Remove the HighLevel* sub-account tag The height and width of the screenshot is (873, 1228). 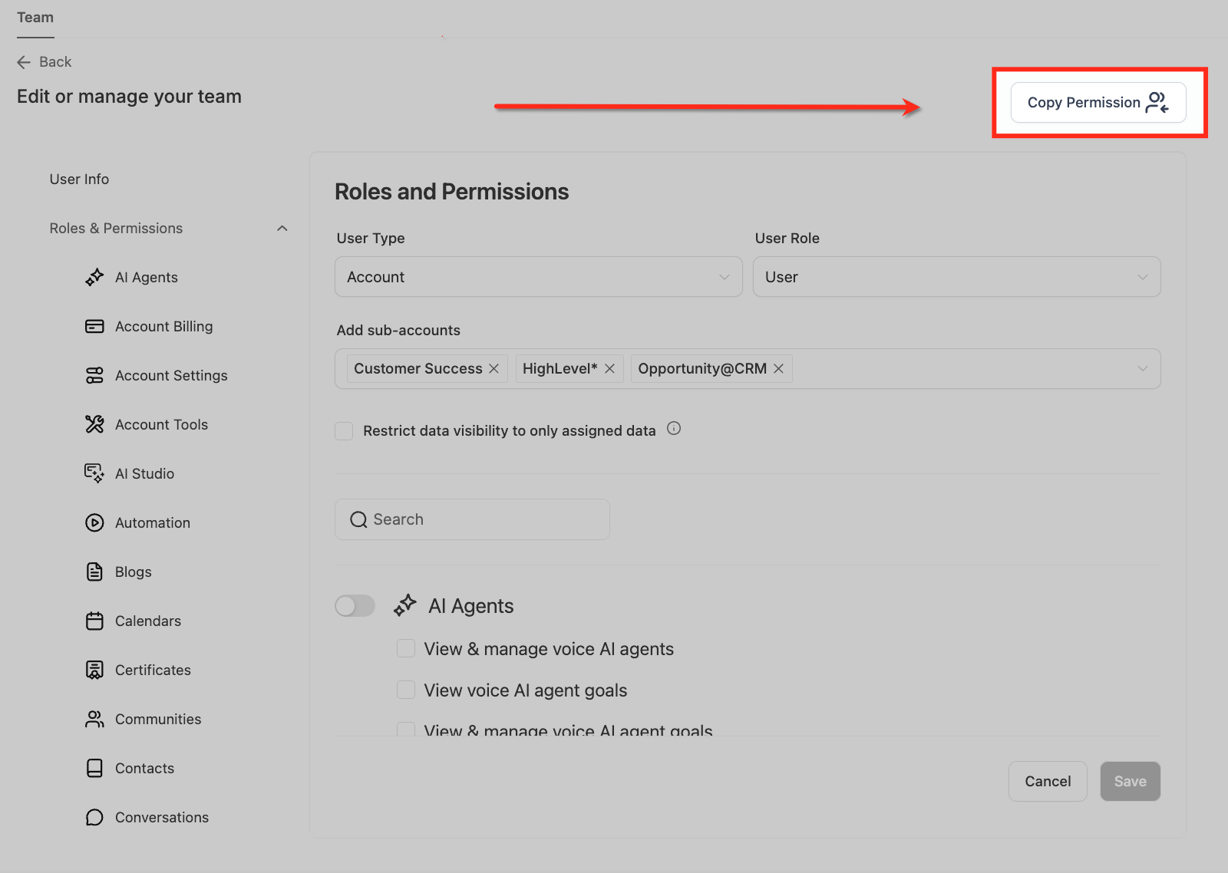click(x=609, y=368)
